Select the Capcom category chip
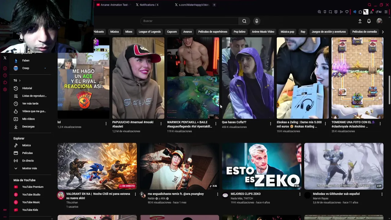Image resolution: width=391 pixels, height=220 pixels. [x=172, y=32]
